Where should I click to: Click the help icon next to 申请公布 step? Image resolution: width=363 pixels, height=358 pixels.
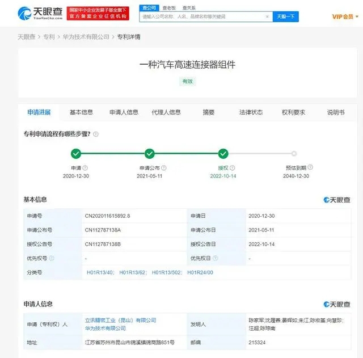tap(164, 168)
